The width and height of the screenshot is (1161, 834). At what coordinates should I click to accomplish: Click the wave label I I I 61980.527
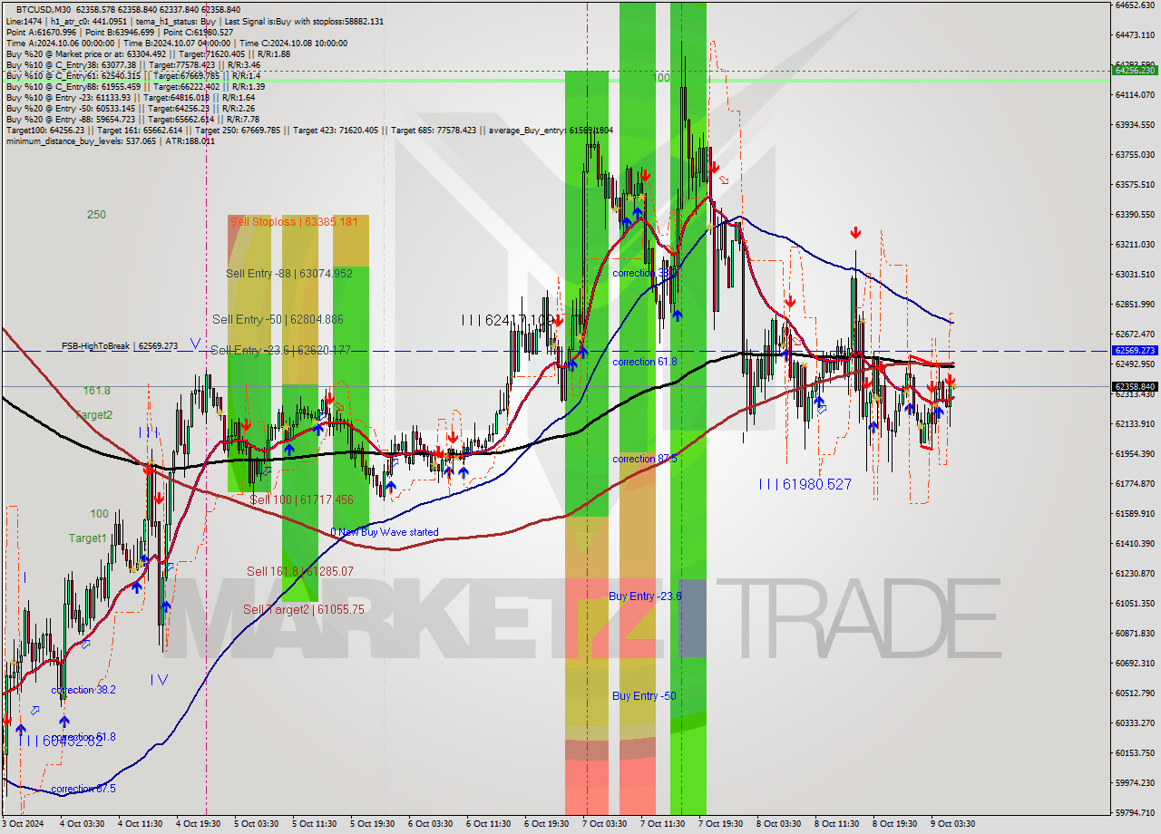(805, 485)
